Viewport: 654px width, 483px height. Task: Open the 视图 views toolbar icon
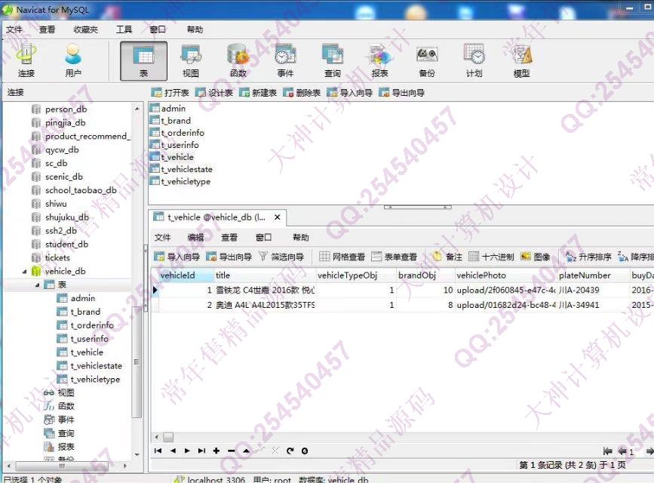click(191, 61)
